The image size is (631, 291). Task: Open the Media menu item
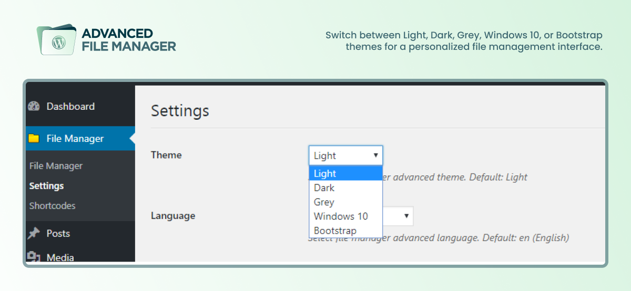click(60, 257)
